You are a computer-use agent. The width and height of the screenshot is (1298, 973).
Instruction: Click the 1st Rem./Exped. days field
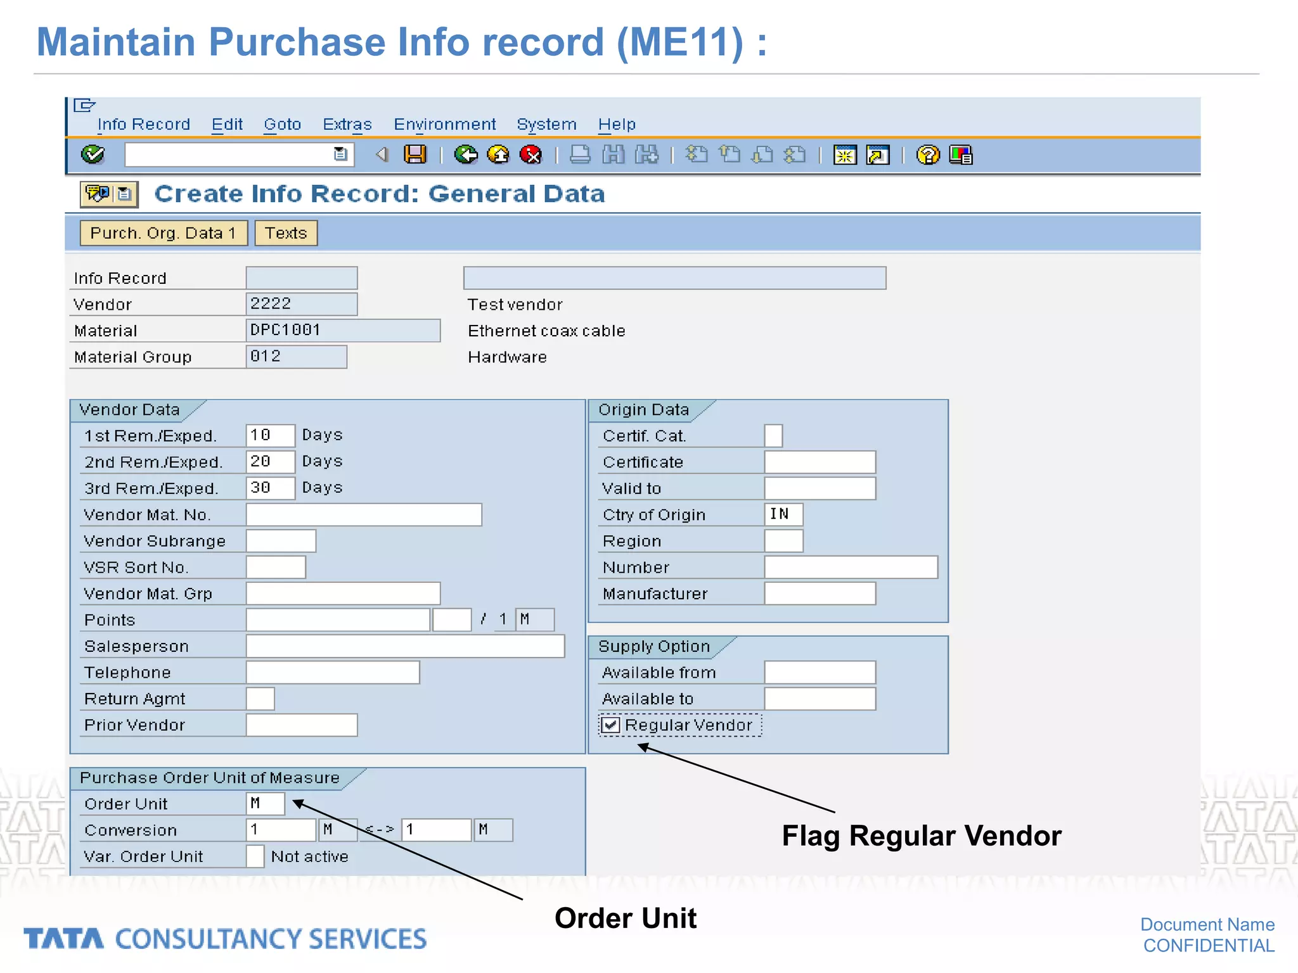click(x=271, y=435)
